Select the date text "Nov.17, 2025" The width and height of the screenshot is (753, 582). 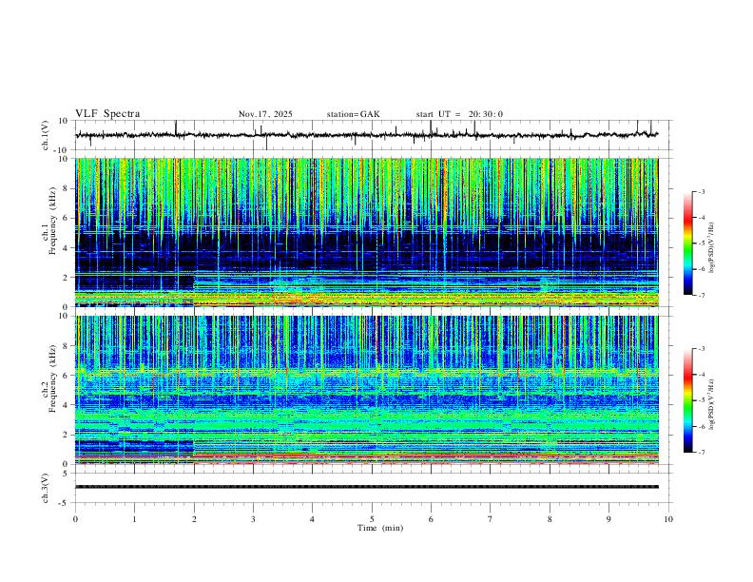(x=265, y=114)
